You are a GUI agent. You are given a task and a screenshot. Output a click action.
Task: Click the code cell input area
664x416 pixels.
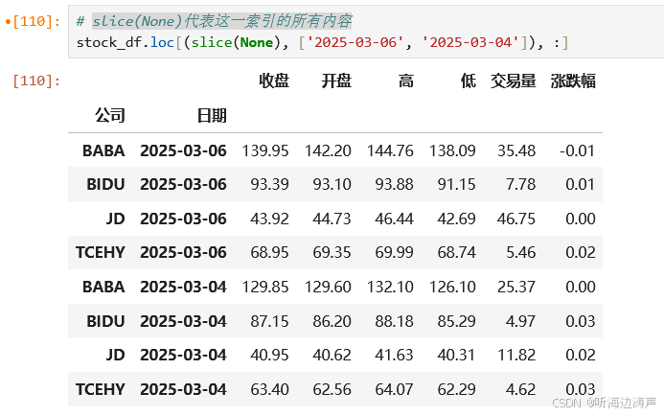click(x=366, y=32)
